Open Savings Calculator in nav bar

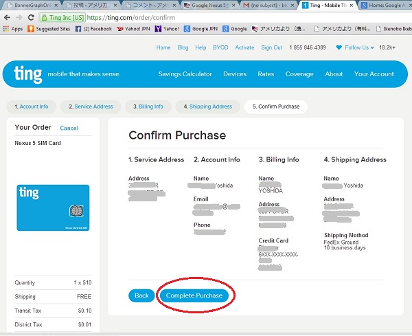(185, 74)
